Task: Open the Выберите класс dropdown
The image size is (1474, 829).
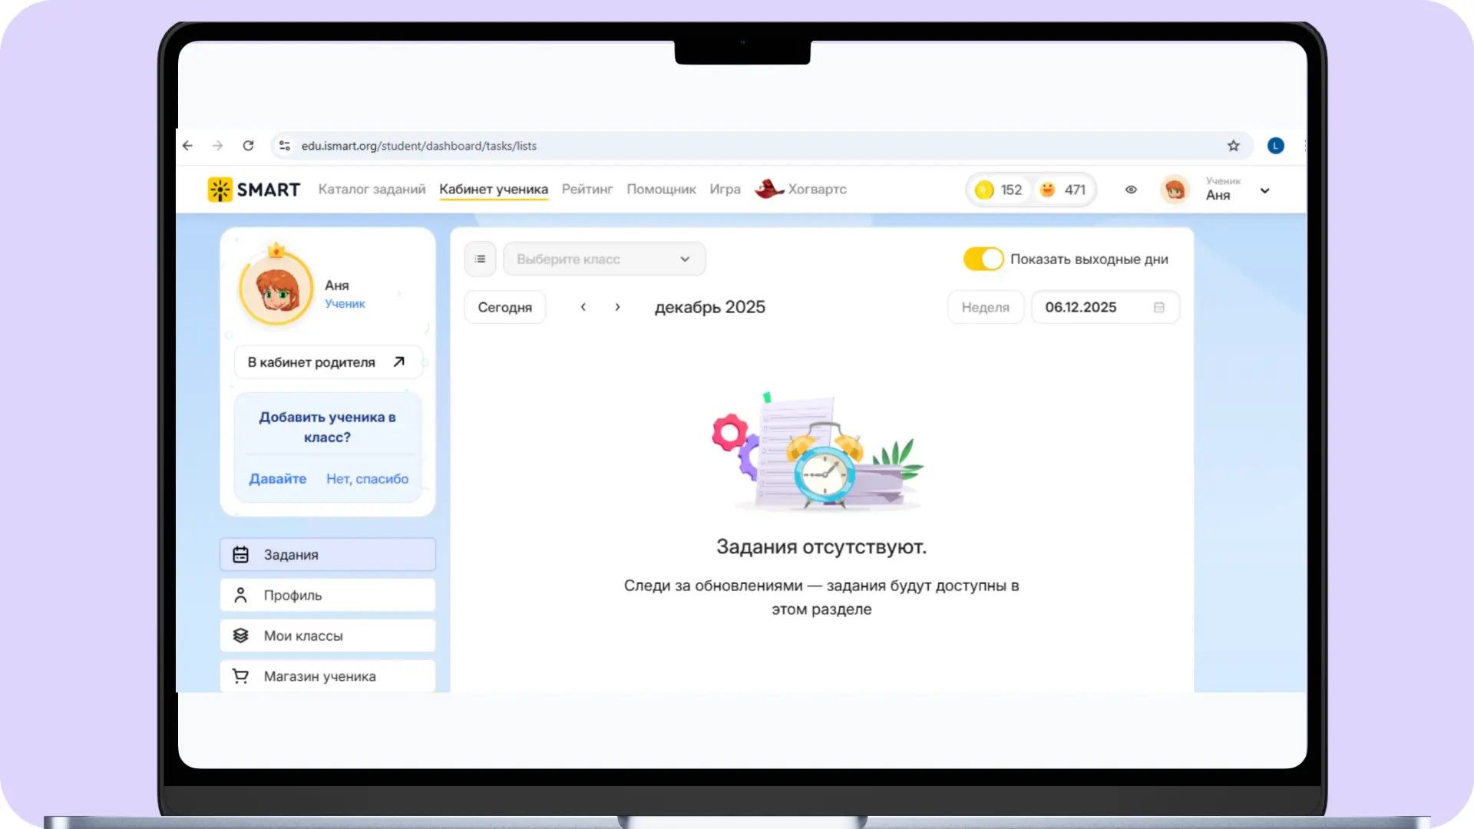Action: click(604, 259)
